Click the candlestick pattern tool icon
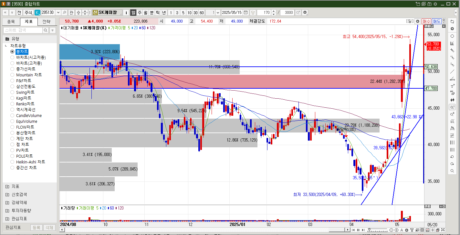 (452, 100)
